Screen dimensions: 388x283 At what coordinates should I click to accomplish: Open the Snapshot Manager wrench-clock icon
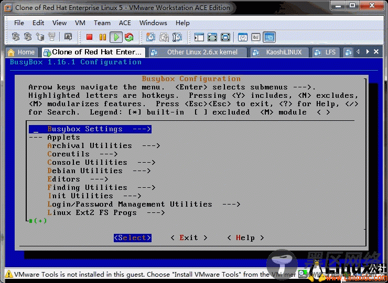(x=177, y=37)
